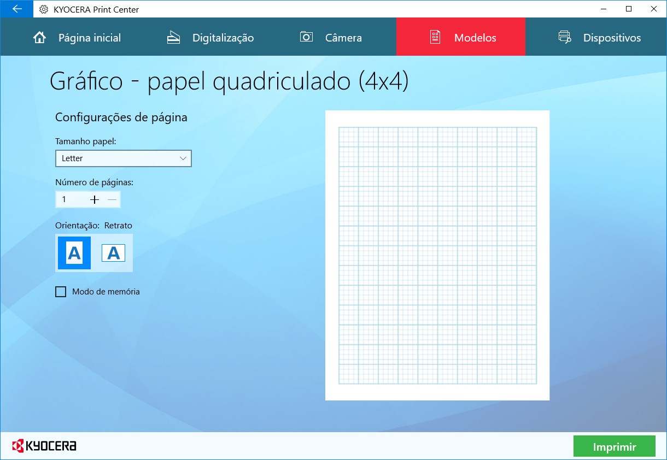The height and width of the screenshot is (460, 667).
Task: Go back with the arrow button
Action: [16, 9]
